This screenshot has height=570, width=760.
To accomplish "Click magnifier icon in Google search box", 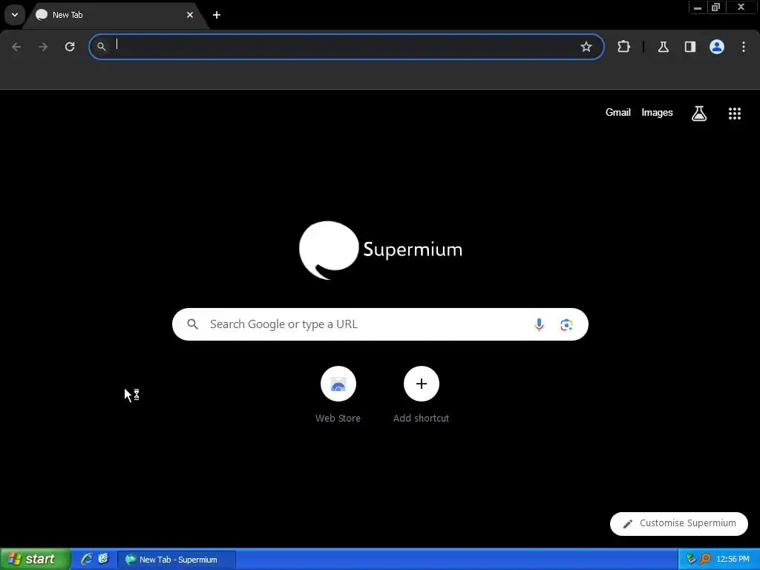I will point(193,324).
